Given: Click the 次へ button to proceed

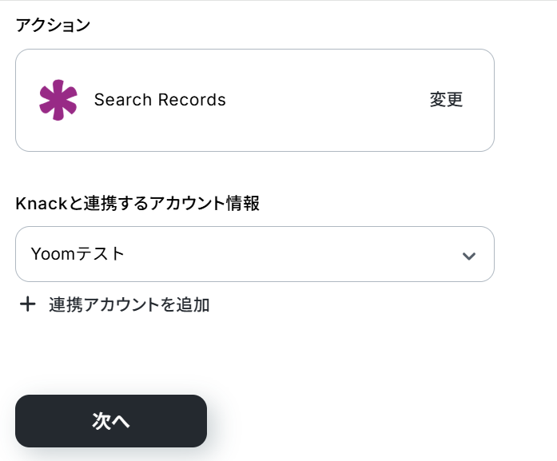Looking at the screenshot, I should click(x=111, y=421).
